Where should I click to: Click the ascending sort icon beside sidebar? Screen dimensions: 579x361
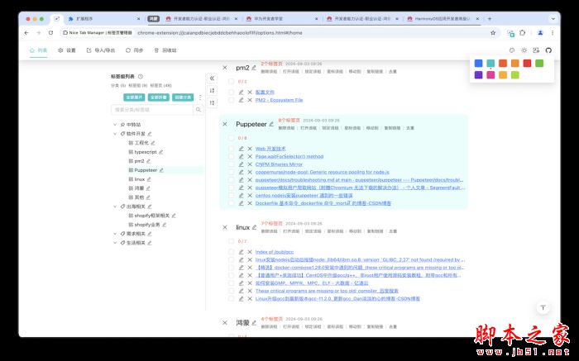(x=212, y=90)
